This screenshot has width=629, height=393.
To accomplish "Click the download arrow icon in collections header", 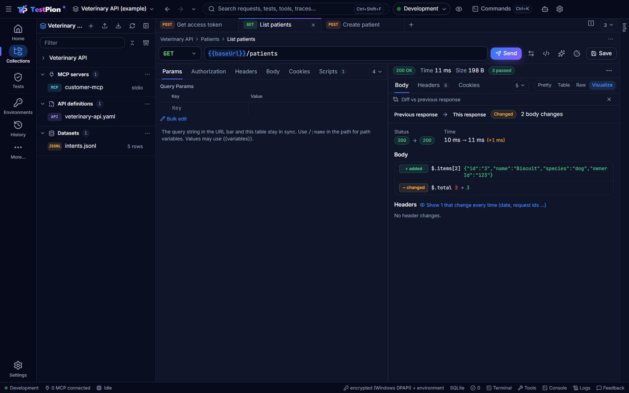I will tap(118, 26).
